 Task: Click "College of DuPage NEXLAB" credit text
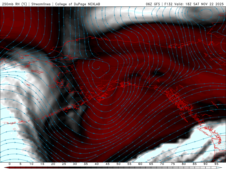(77, 4)
